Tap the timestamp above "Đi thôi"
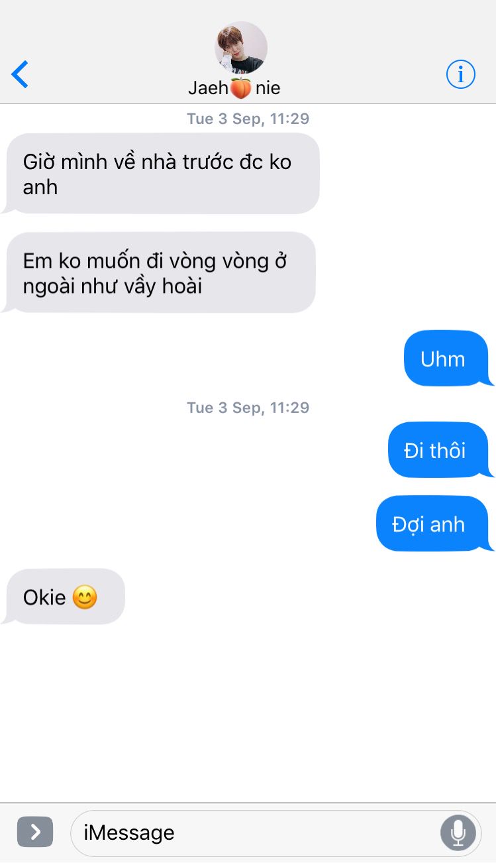Screen dimensions: 496x863 [x=248, y=407]
